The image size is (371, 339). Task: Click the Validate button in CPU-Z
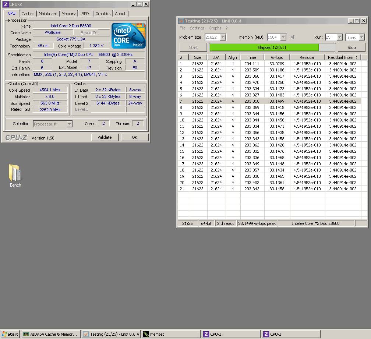[x=105, y=137]
